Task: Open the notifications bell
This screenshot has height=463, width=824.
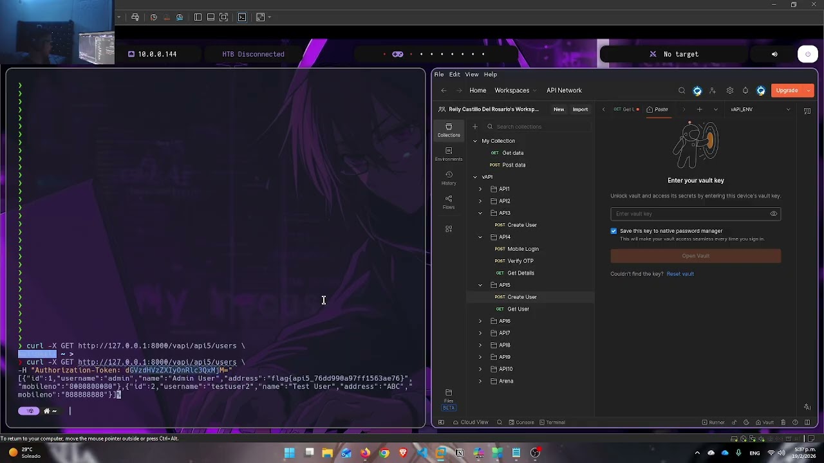Action: pos(745,91)
